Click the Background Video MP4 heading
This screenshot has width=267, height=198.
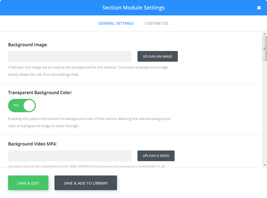[x=32, y=144]
